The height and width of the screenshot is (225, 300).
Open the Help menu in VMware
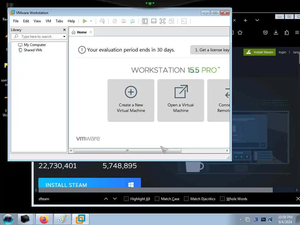pos(71,21)
